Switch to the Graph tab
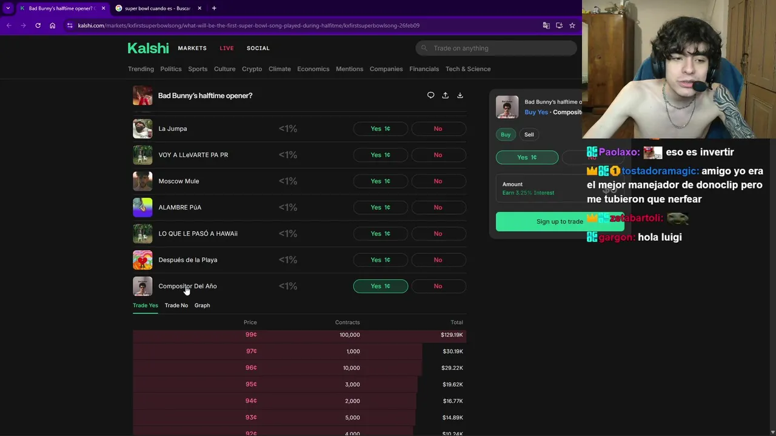 [x=202, y=305]
